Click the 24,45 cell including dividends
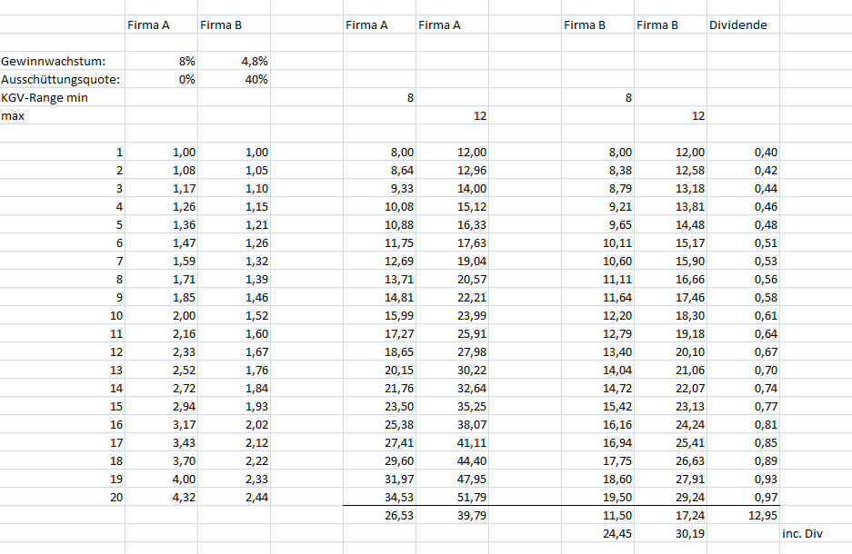This screenshot has height=554, width=852. coord(597,533)
